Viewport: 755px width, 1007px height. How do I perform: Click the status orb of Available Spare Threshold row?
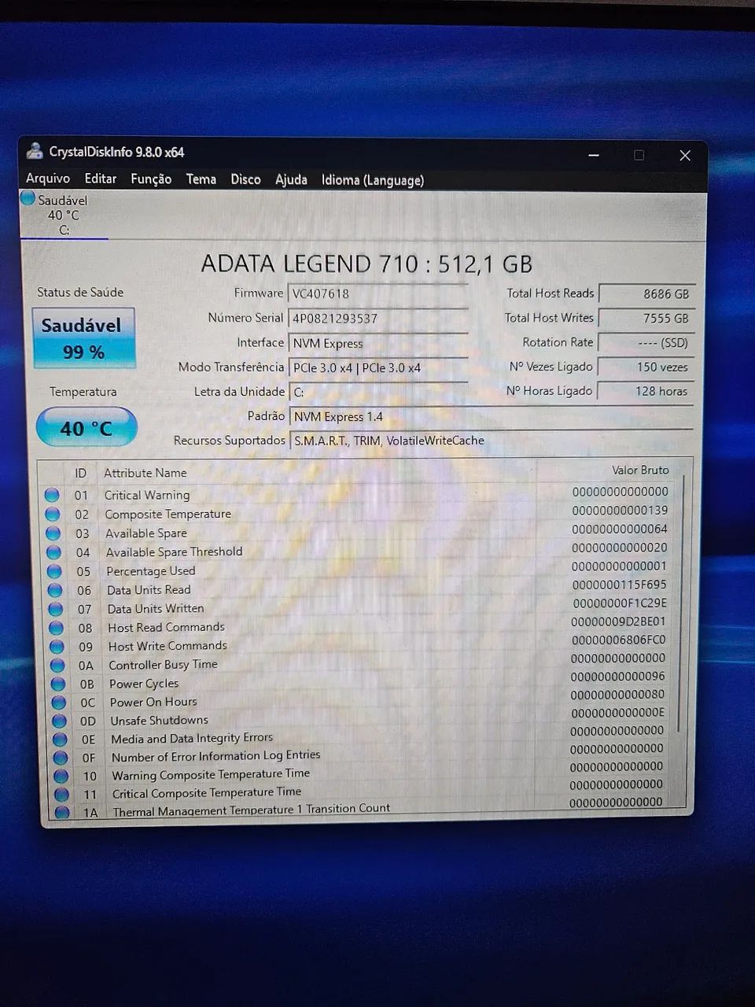pyautogui.click(x=53, y=552)
